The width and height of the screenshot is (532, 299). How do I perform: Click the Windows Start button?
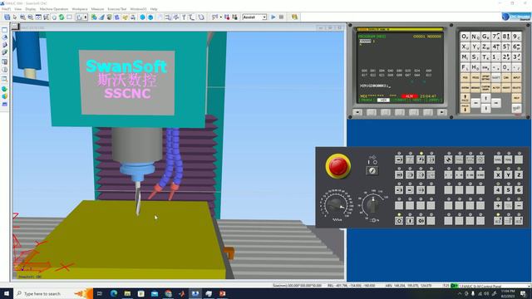7,293
